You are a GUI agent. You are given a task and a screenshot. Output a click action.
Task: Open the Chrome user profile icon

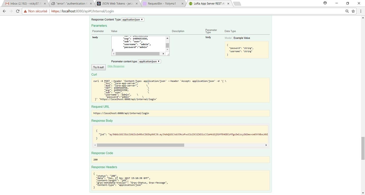coord(325,3)
